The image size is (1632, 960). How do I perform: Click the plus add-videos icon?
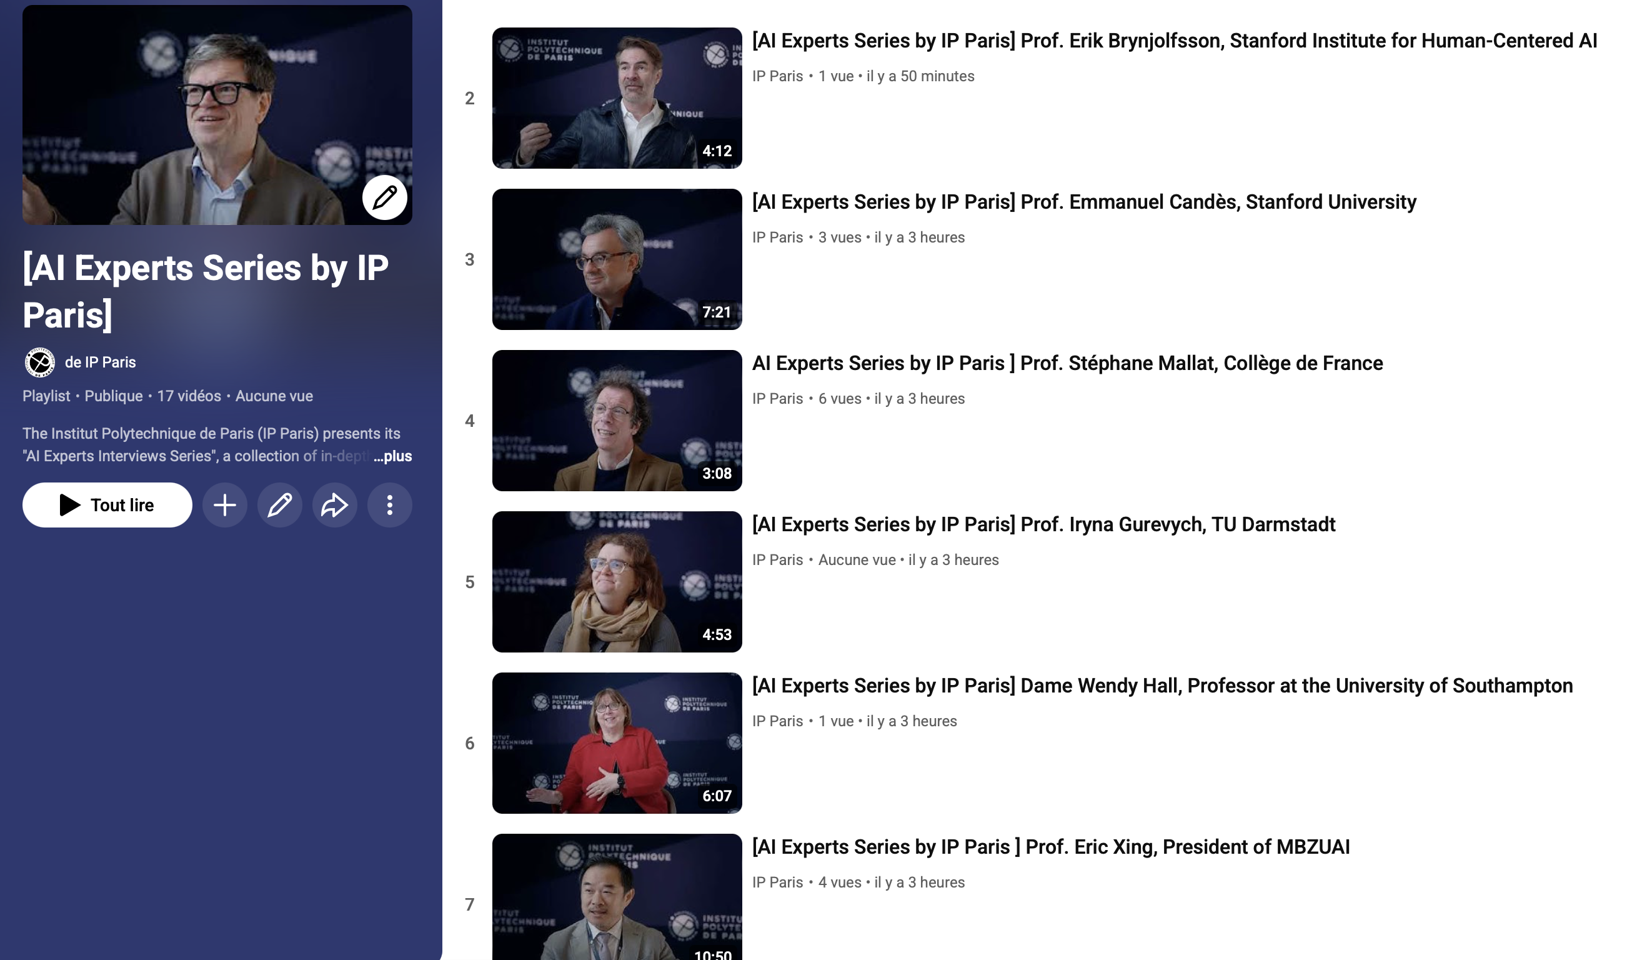click(224, 504)
